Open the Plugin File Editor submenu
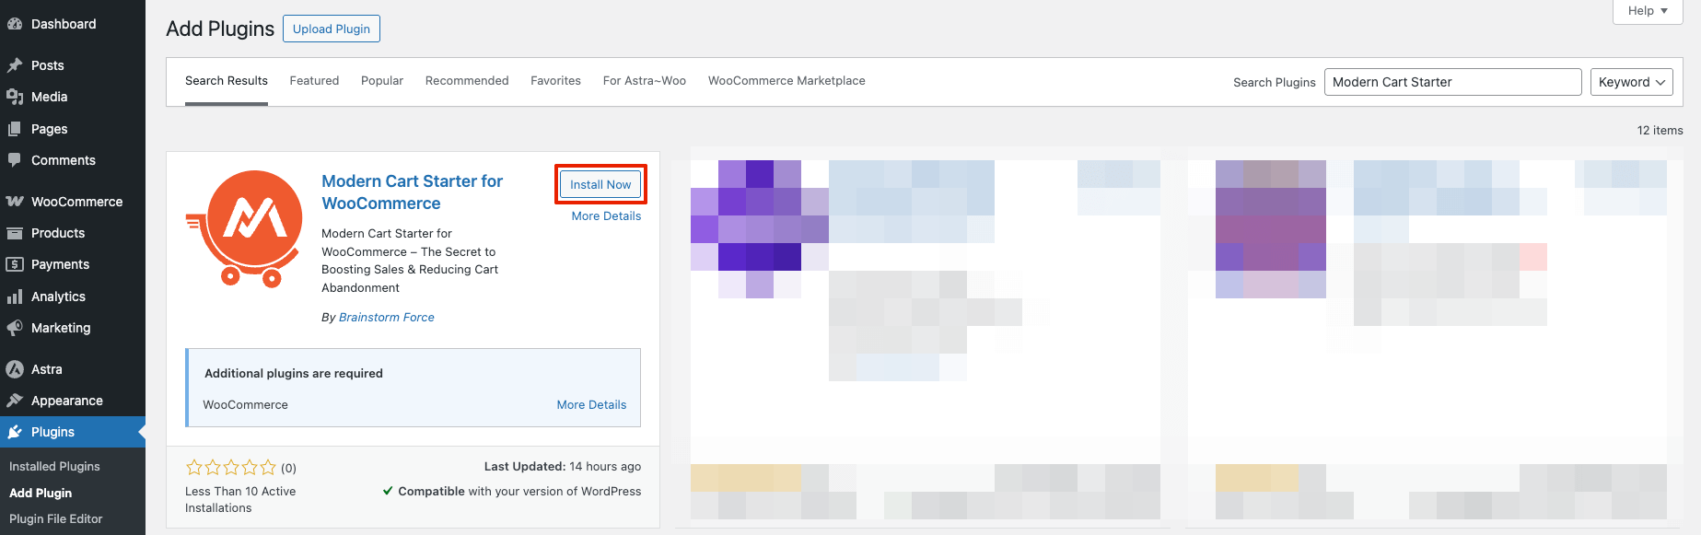 coord(55,519)
